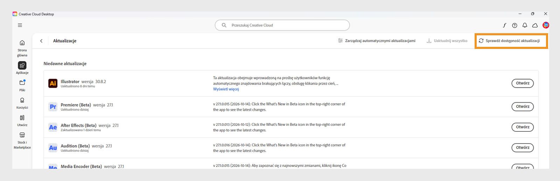Open the hamburger menu
Viewport: 560px width, 181px height.
tap(20, 25)
